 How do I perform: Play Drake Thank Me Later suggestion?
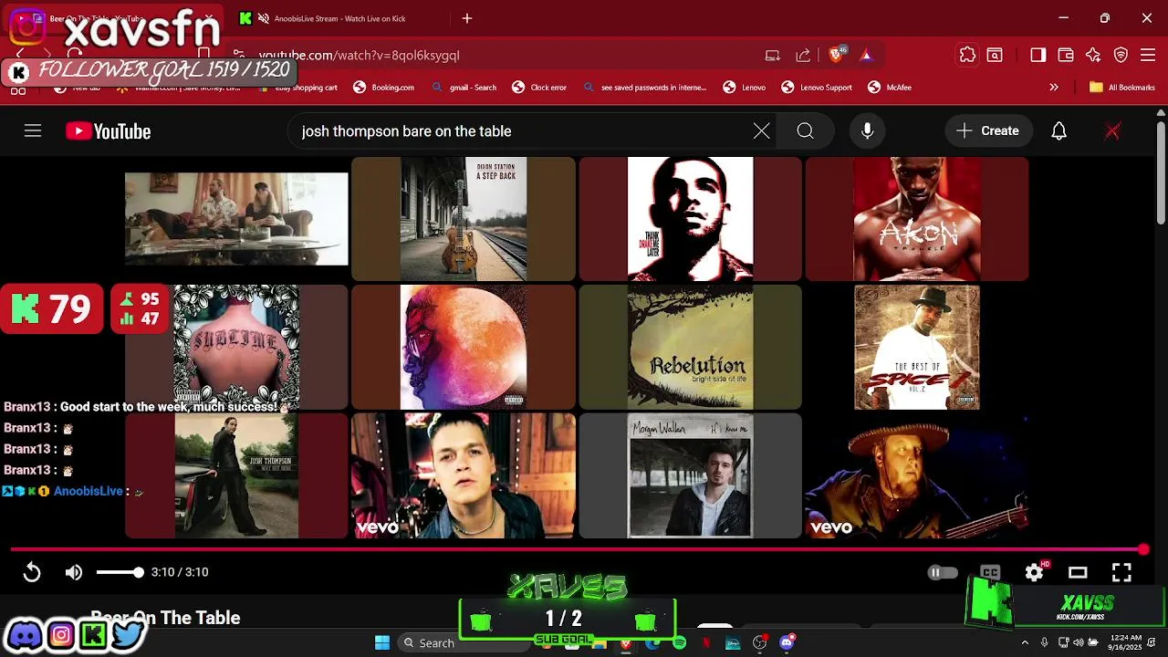[691, 219]
